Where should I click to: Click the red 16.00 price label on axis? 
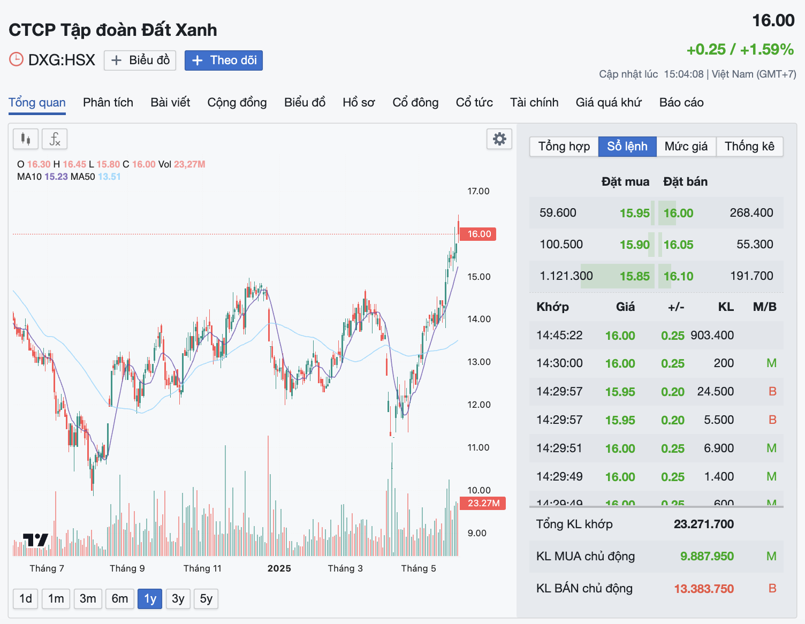pos(478,234)
